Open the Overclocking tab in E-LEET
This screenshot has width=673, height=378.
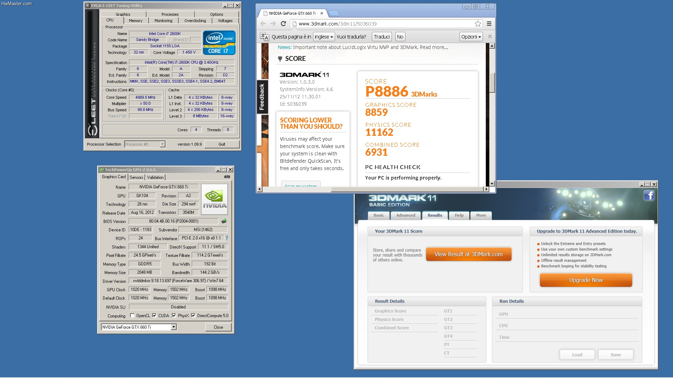195,21
